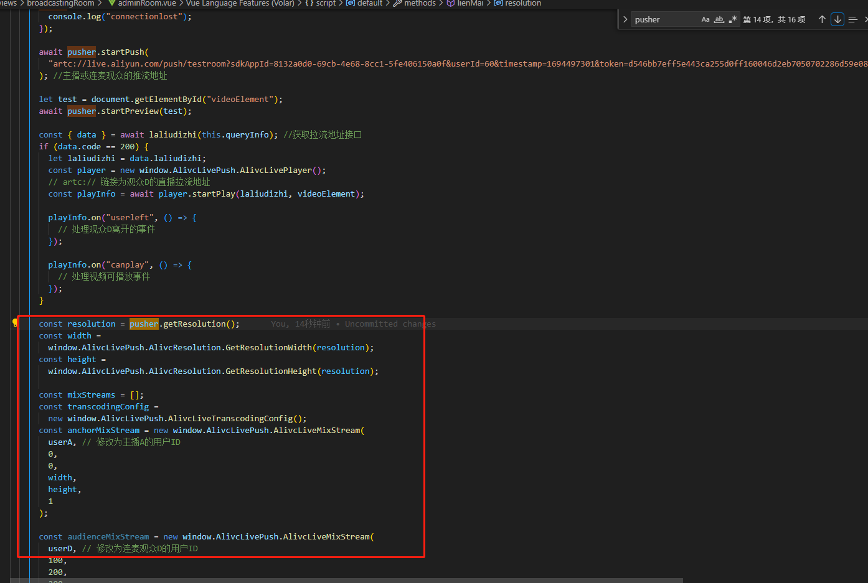The height and width of the screenshot is (583, 868).
Task: Click the 'startPreview' method call
Action: pyautogui.click(x=130, y=111)
